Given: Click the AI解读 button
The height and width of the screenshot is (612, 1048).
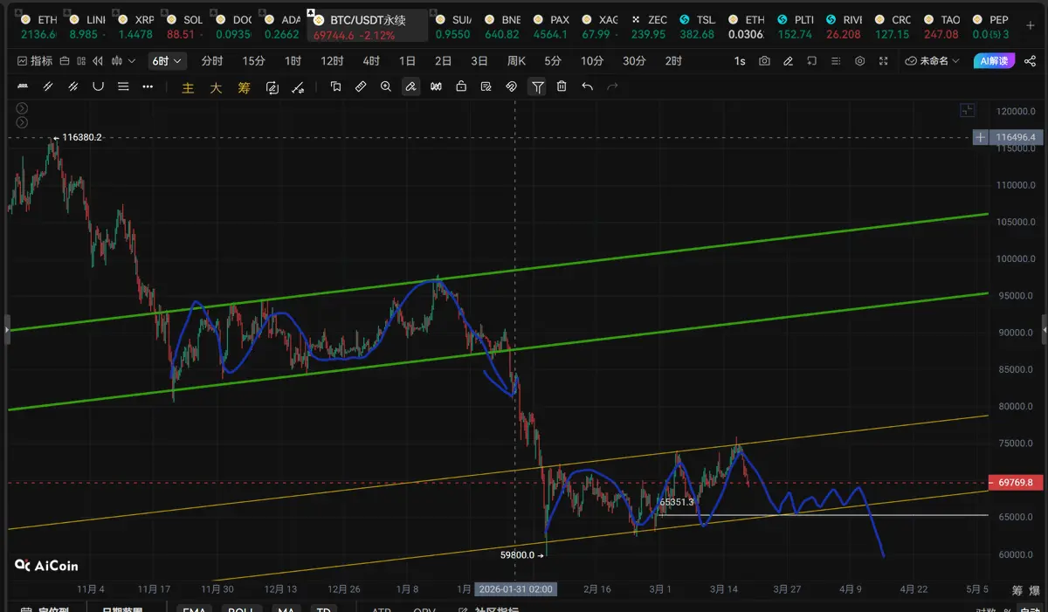Looking at the screenshot, I should tap(993, 61).
